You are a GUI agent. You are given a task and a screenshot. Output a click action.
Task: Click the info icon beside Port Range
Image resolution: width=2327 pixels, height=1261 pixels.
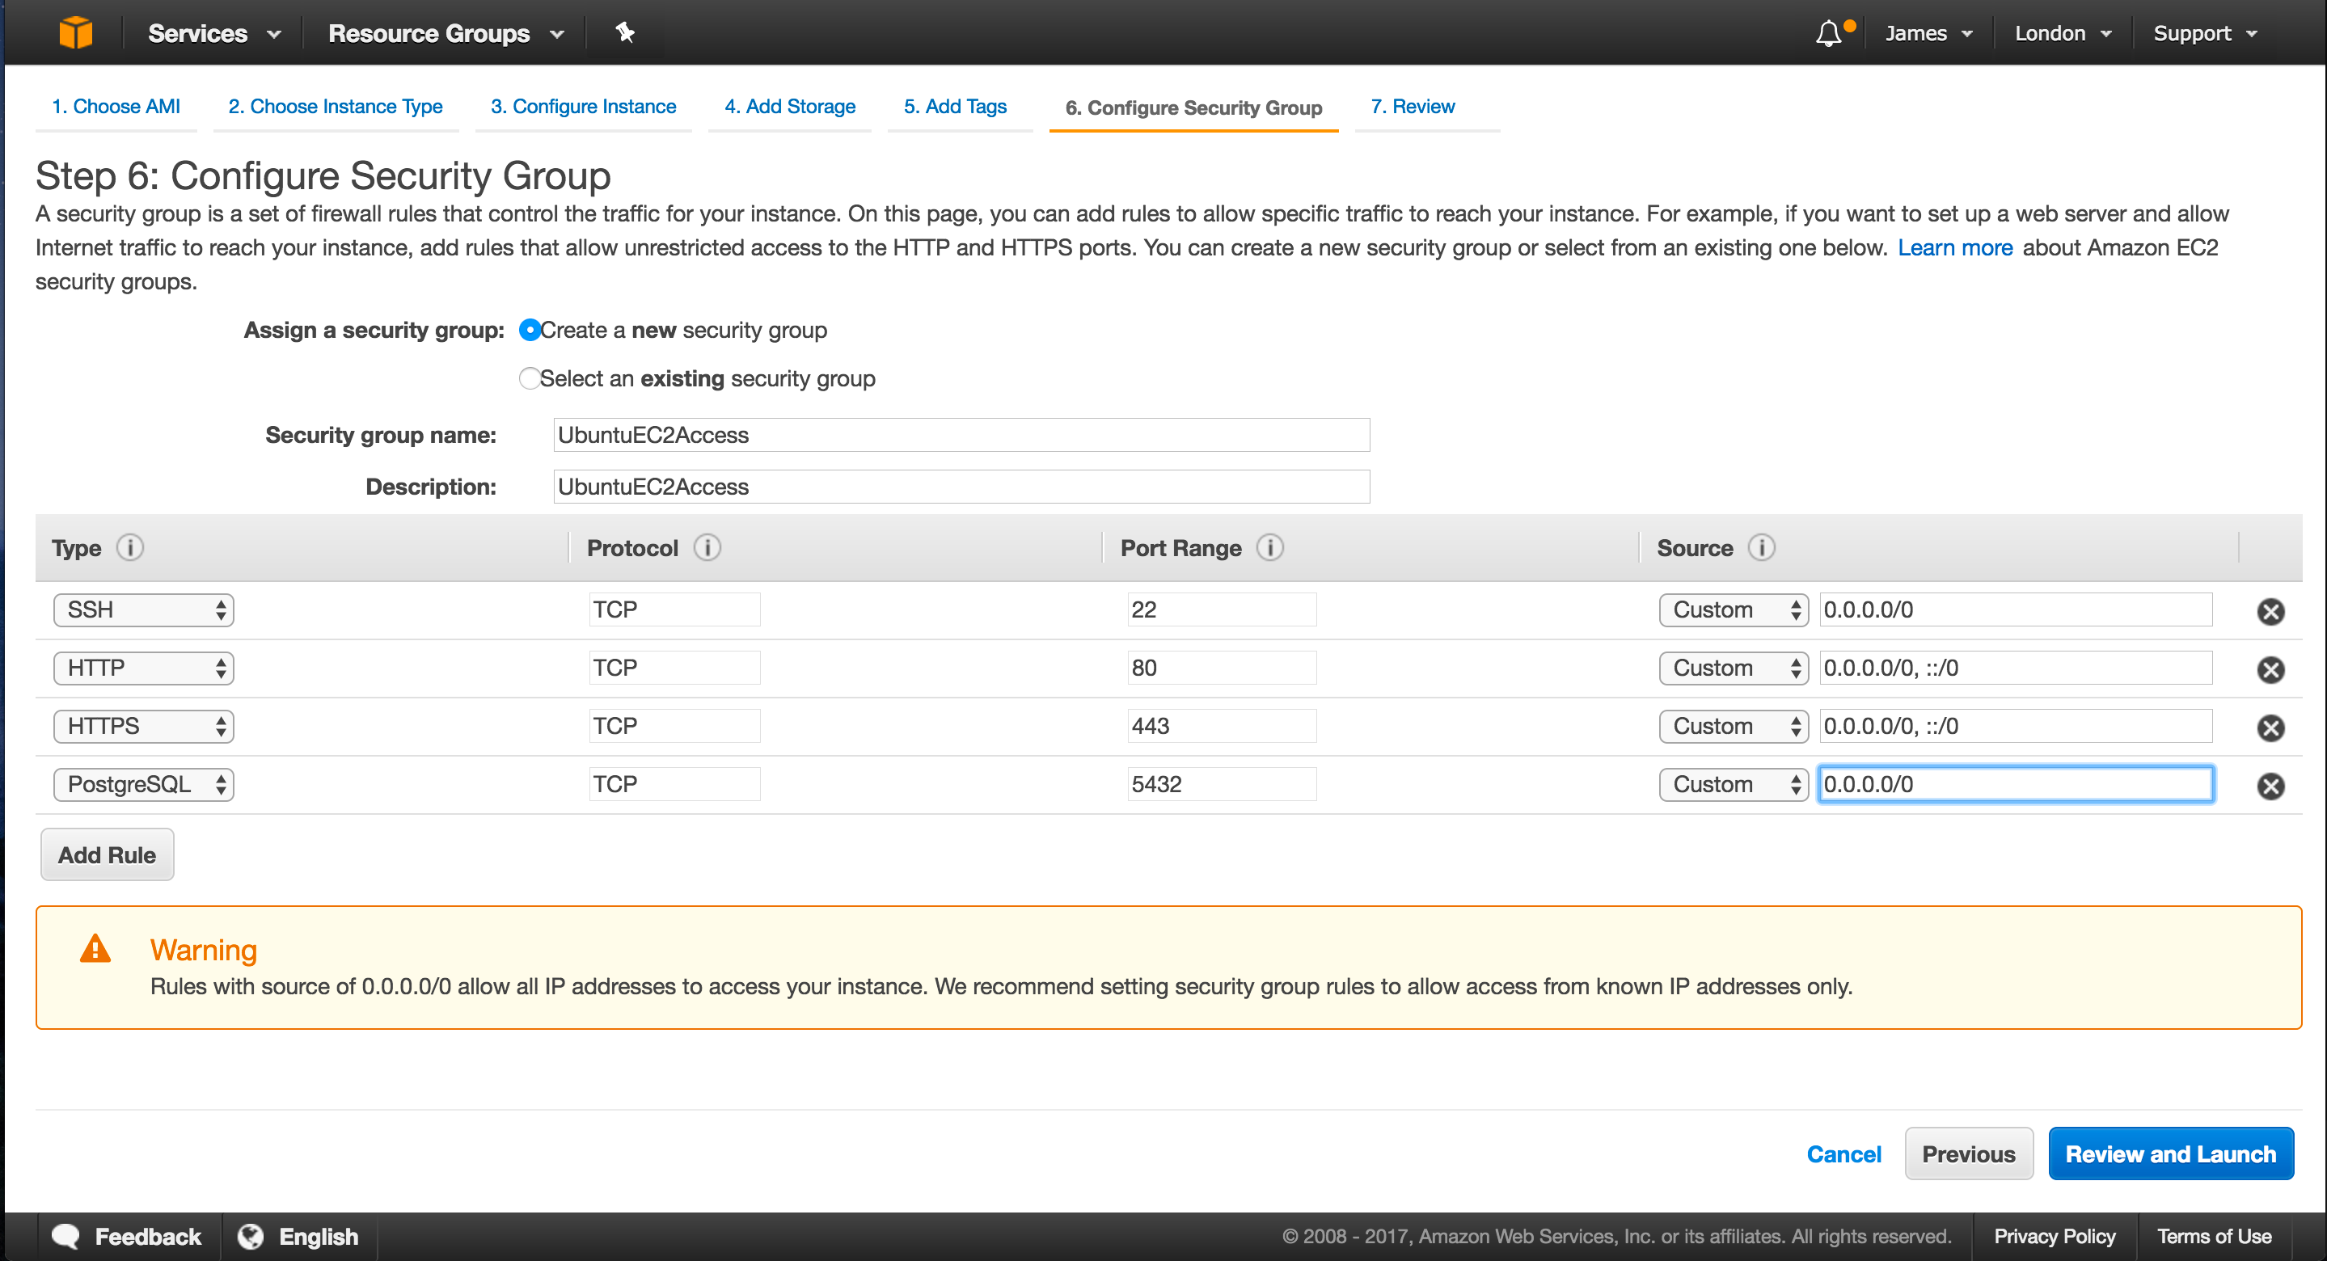click(1269, 547)
